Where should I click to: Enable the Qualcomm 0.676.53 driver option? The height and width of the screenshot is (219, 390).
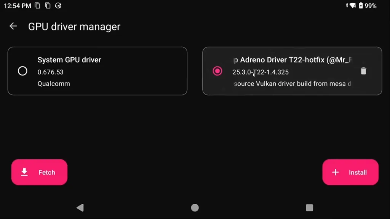click(x=22, y=71)
